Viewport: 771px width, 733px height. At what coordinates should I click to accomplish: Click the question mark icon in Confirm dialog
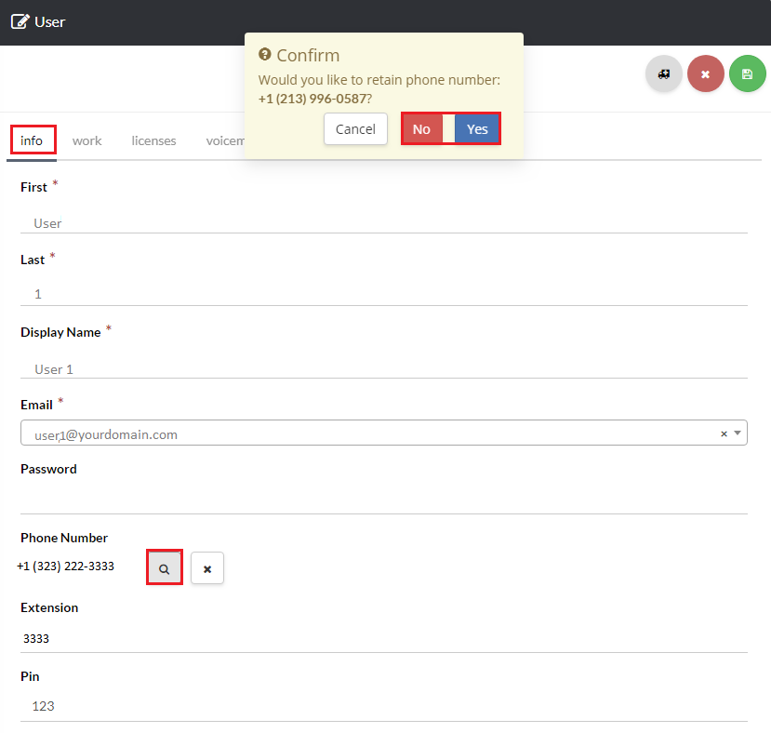(265, 55)
